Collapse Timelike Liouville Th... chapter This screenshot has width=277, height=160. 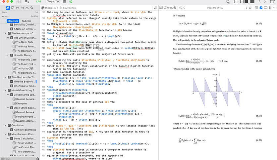point(6,77)
